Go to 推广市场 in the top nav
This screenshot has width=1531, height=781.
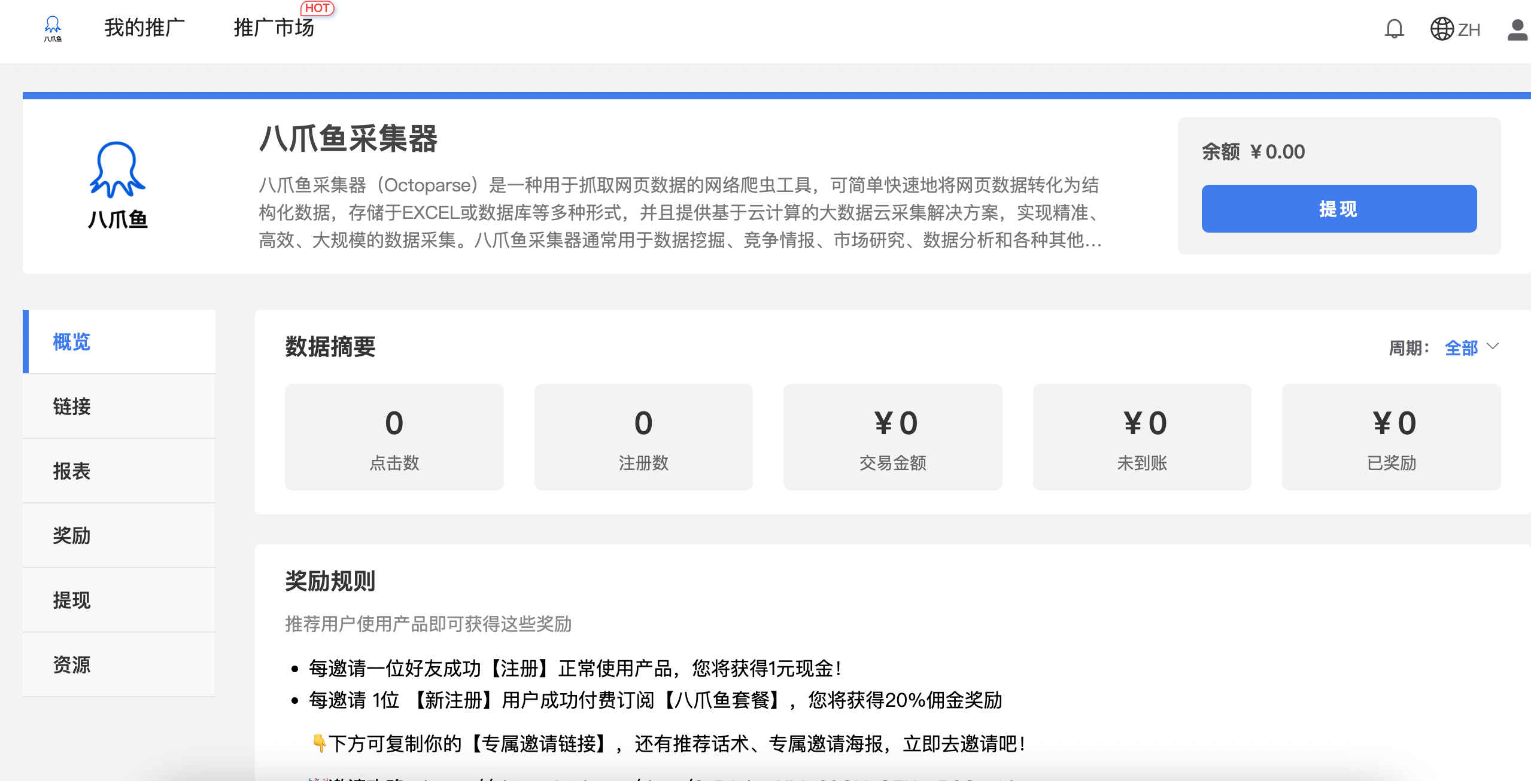(x=274, y=28)
